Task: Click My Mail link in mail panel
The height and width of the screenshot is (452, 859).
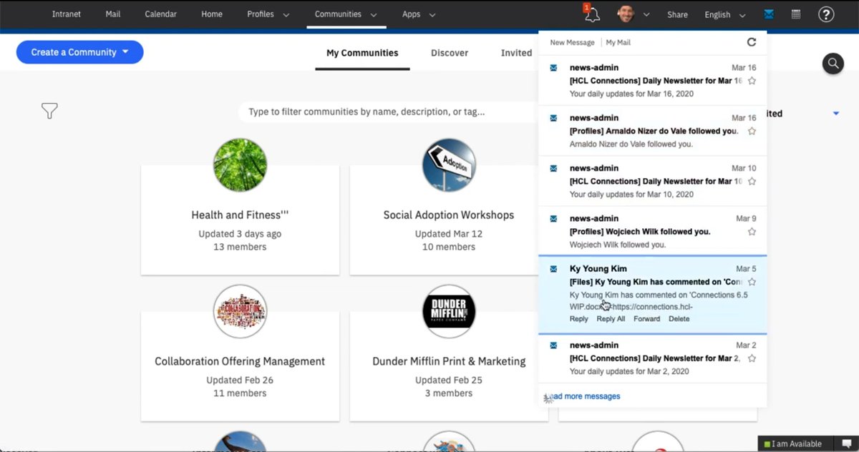Action: point(618,43)
